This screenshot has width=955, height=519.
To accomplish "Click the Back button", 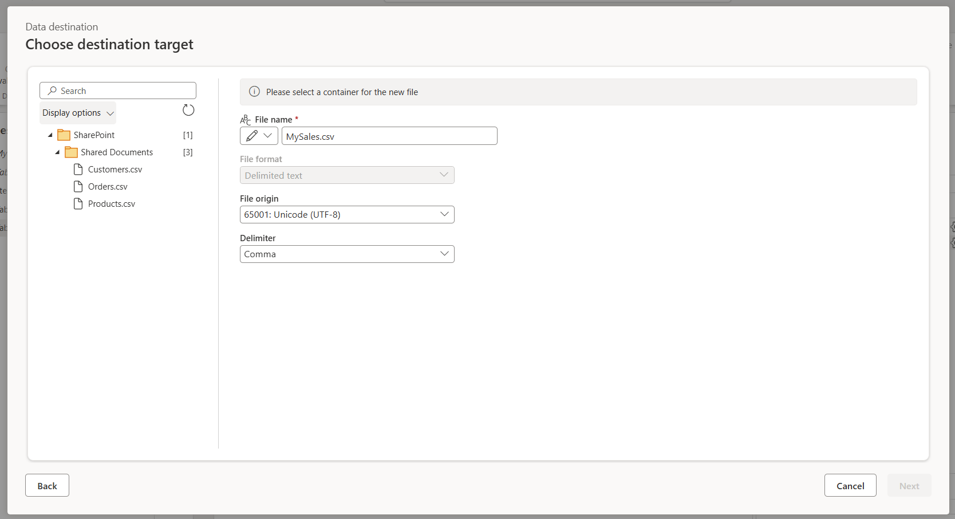I will click(46, 485).
